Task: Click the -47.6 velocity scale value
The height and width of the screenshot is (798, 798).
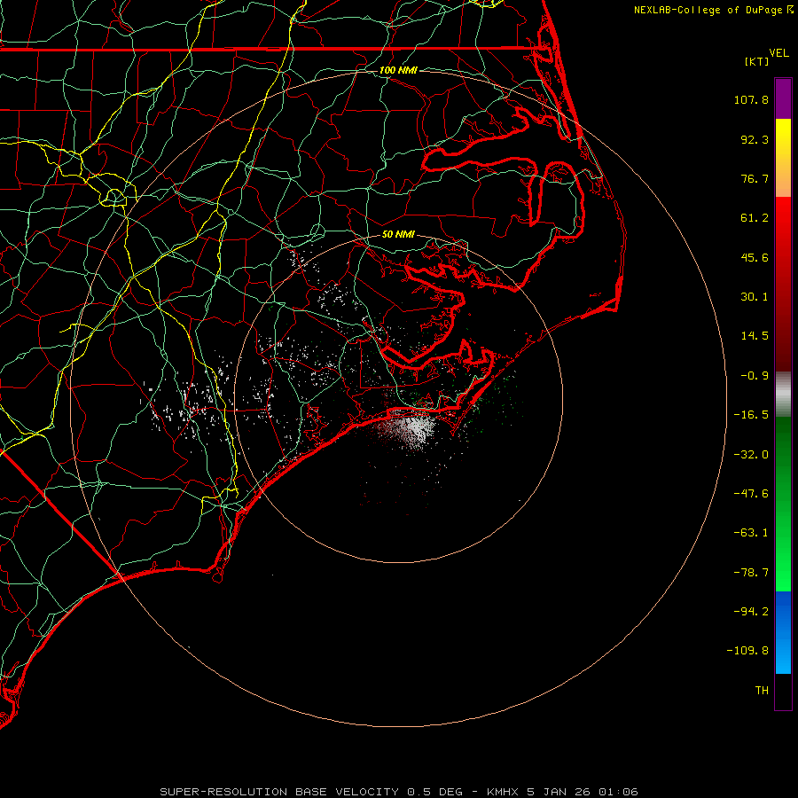Action: 751,494
